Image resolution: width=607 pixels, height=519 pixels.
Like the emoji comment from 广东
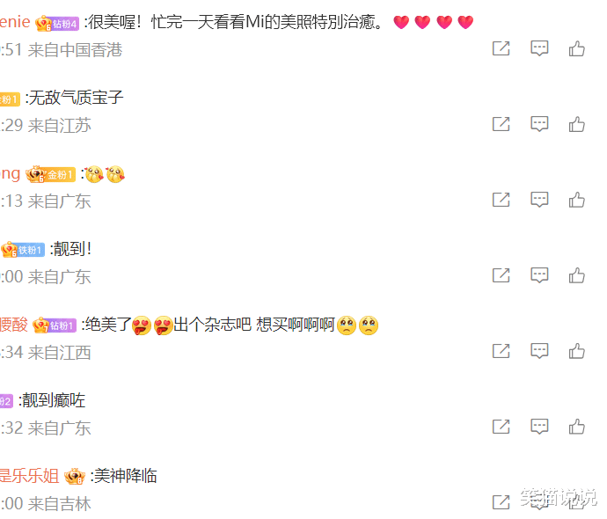576,200
